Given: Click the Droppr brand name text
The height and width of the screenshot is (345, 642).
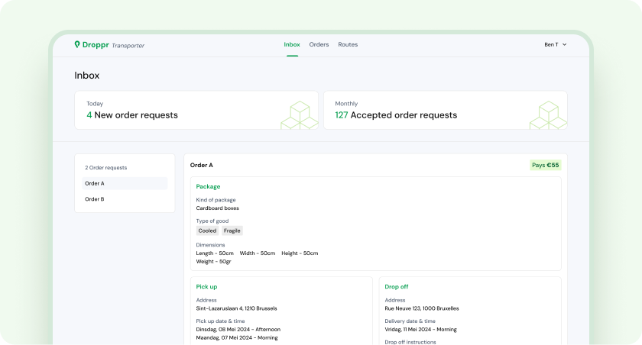Looking at the screenshot, I should click(96, 44).
